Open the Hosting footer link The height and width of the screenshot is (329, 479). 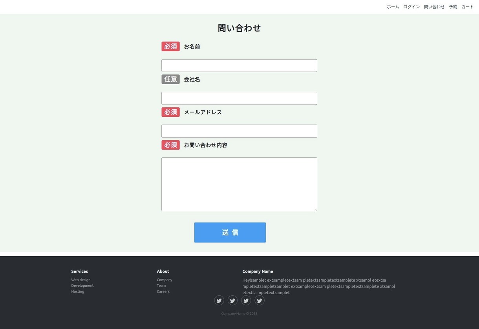point(78,291)
